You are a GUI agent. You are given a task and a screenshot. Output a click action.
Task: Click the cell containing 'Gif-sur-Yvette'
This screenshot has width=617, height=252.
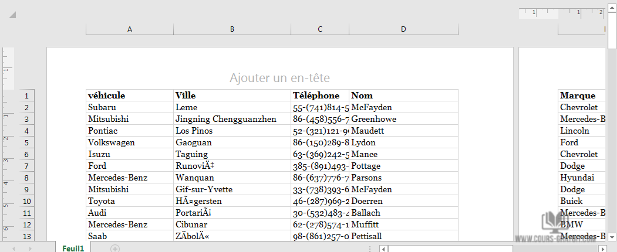[232, 189]
